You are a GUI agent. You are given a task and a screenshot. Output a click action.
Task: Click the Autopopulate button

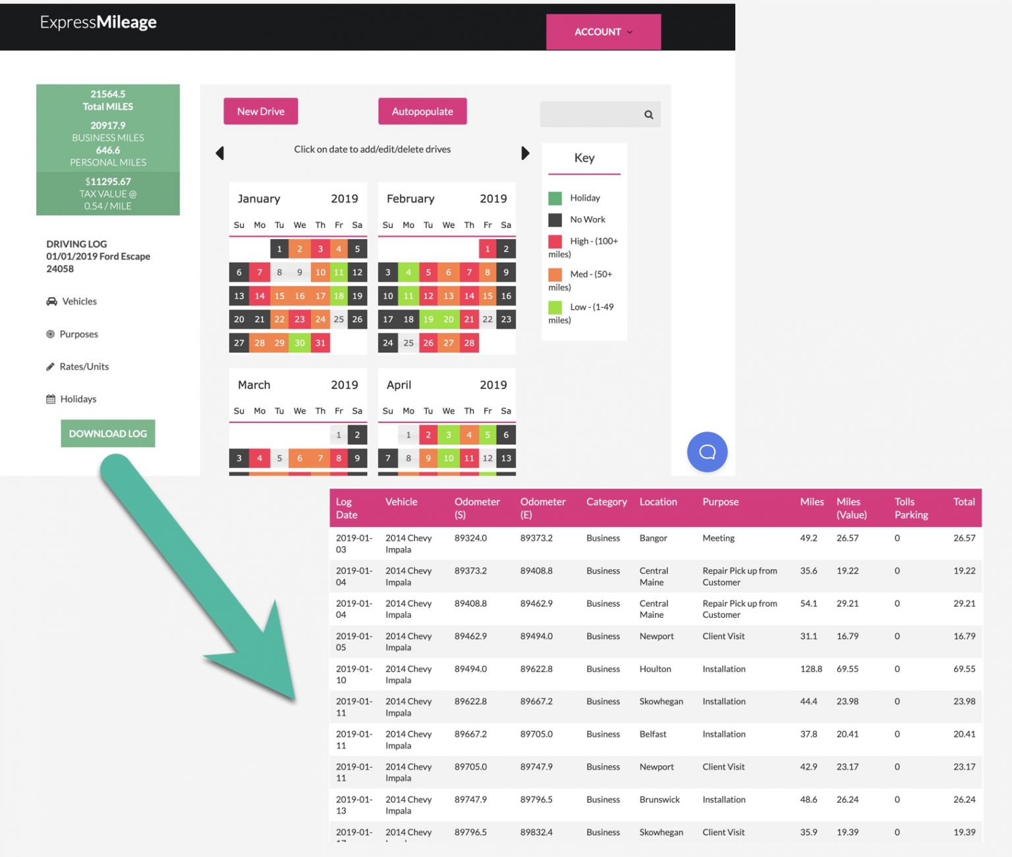pos(422,111)
